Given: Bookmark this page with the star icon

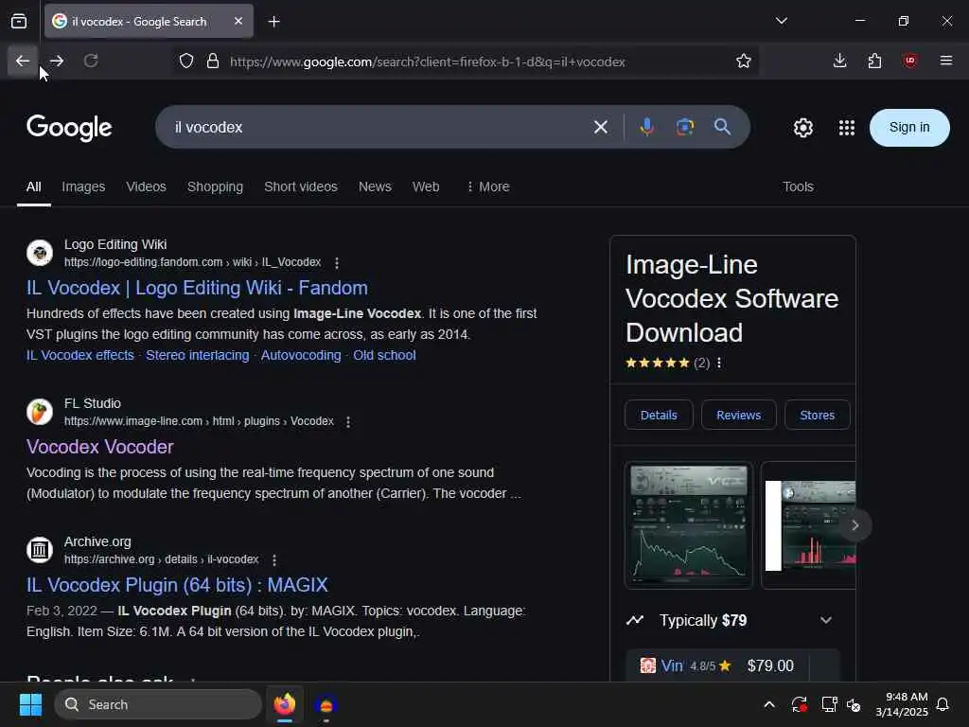Looking at the screenshot, I should tap(744, 62).
